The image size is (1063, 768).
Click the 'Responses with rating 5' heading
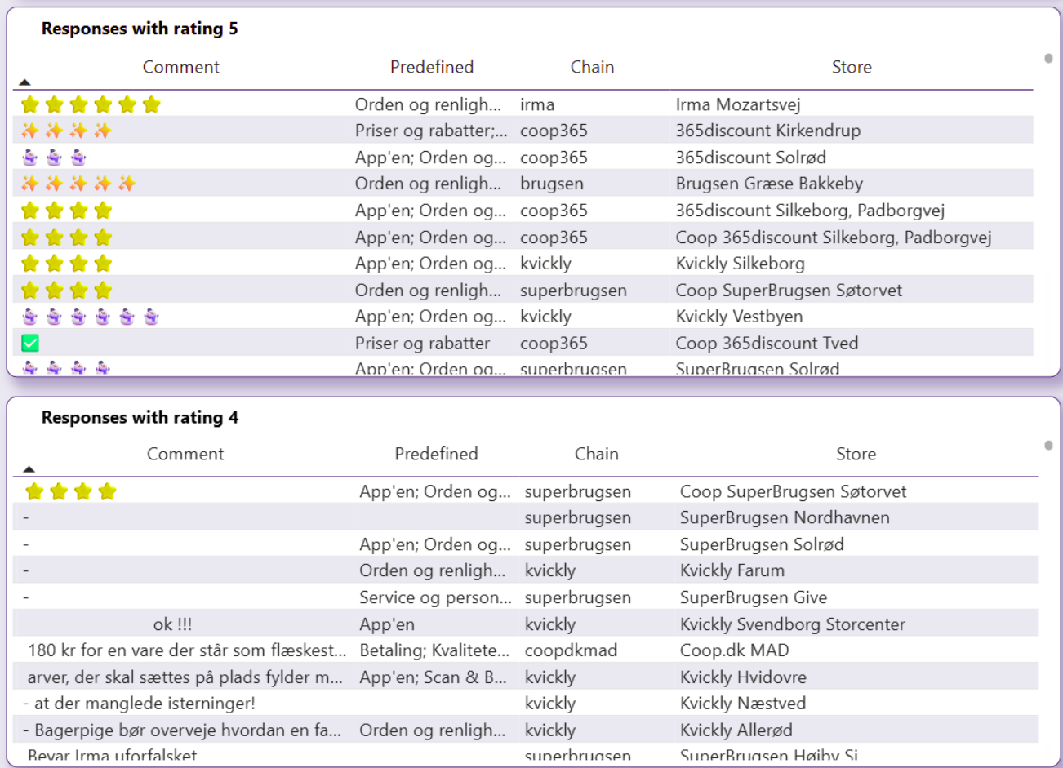140,29
